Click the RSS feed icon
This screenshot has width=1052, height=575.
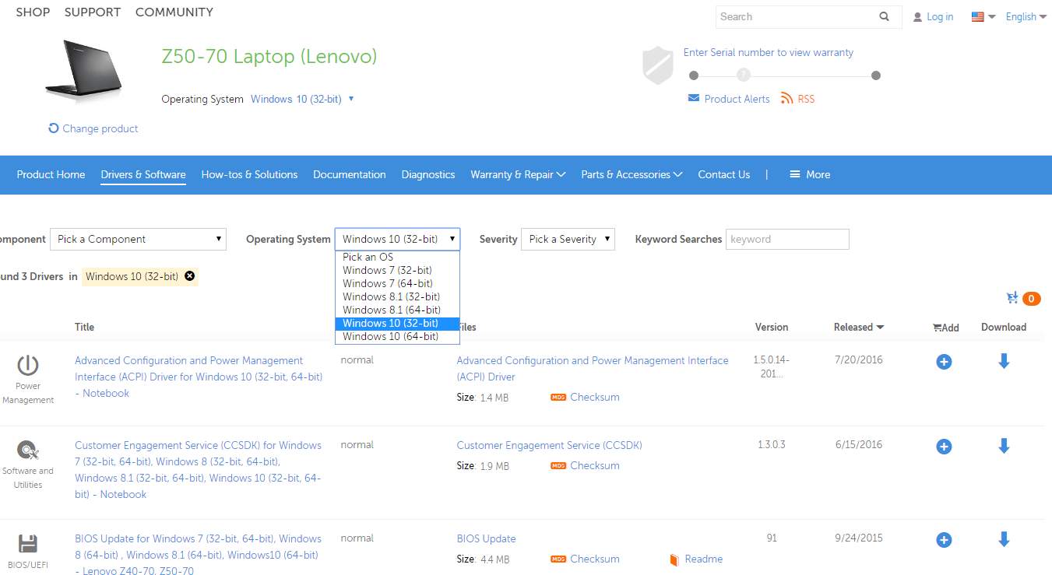786,98
